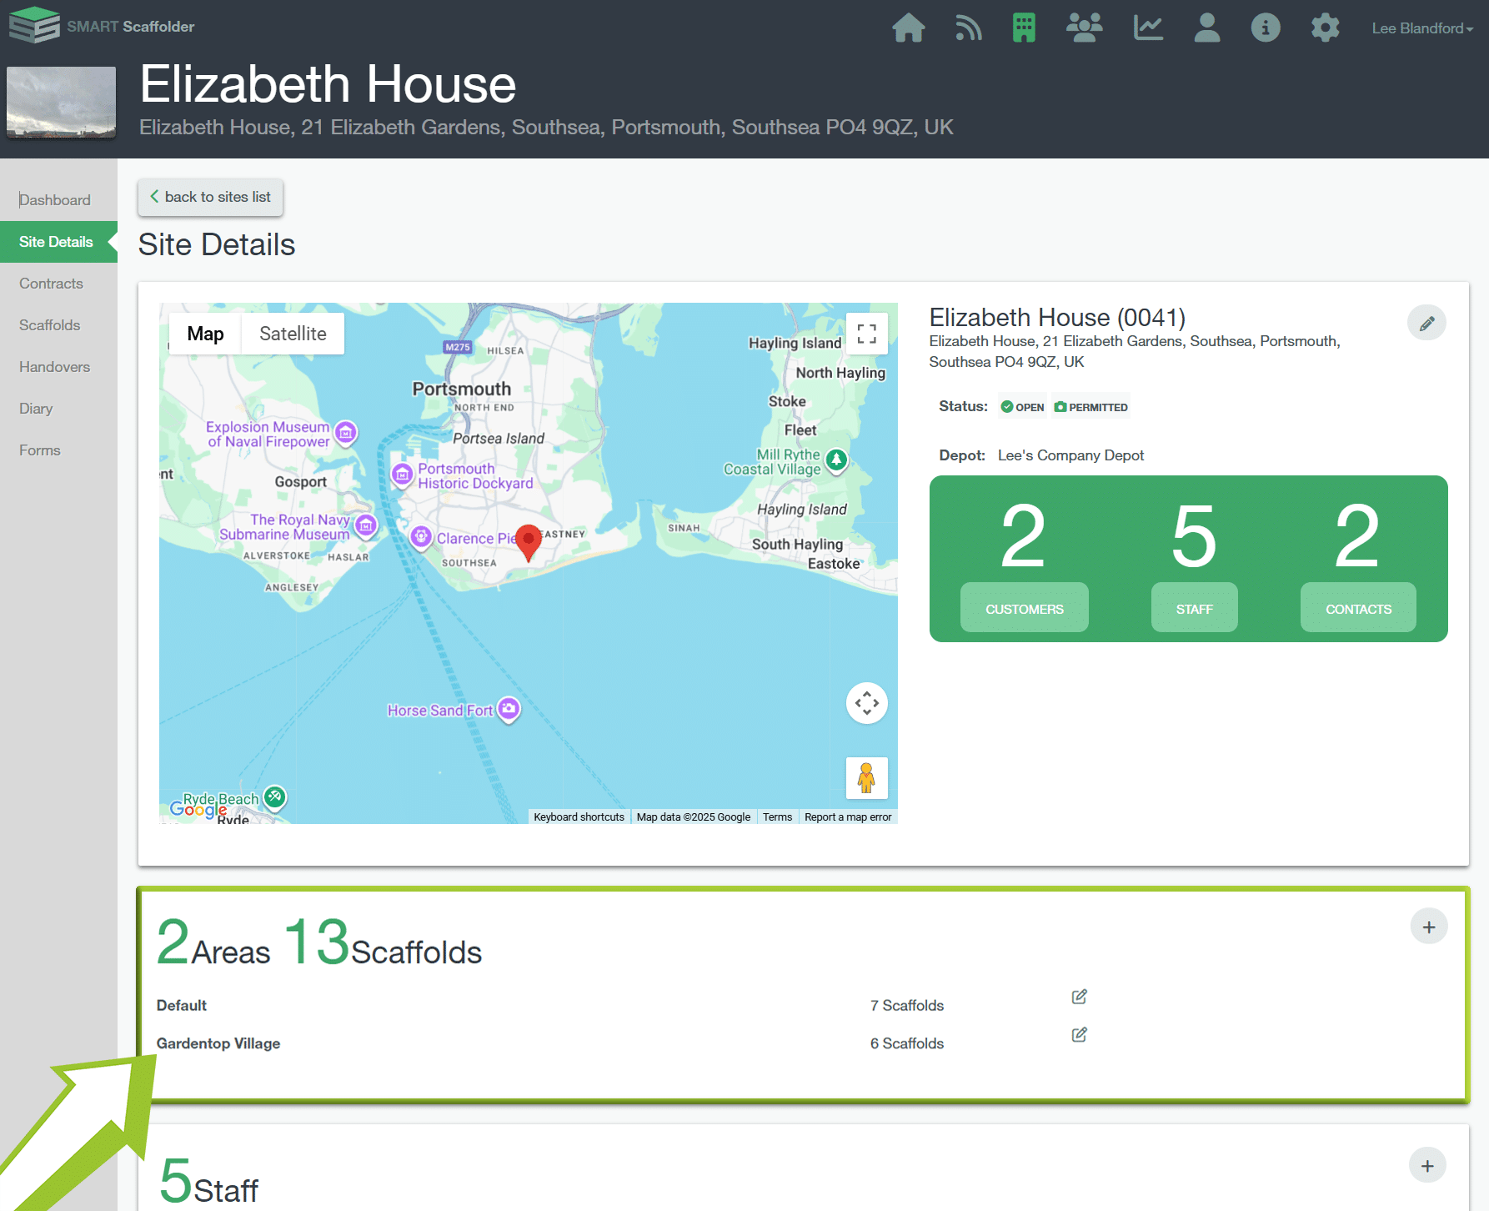Select the Map view type

click(205, 334)
